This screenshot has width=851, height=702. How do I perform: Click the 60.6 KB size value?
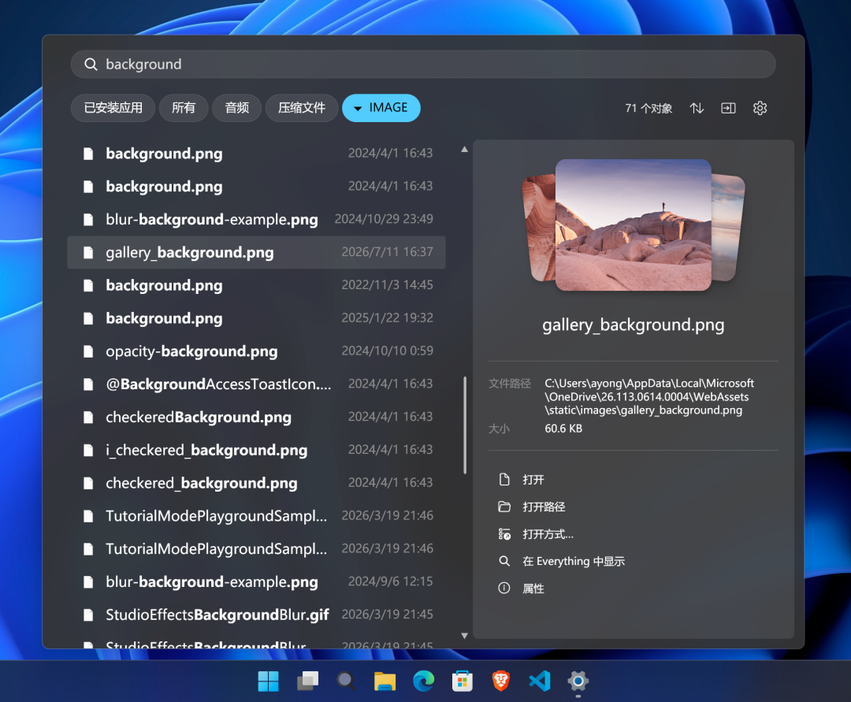(x=563, y=429)
